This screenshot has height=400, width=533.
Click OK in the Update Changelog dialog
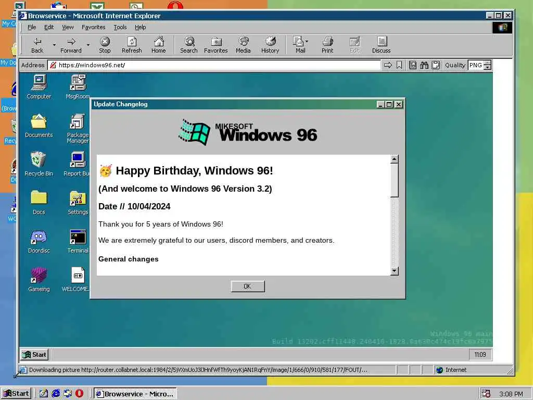point(247,286)
